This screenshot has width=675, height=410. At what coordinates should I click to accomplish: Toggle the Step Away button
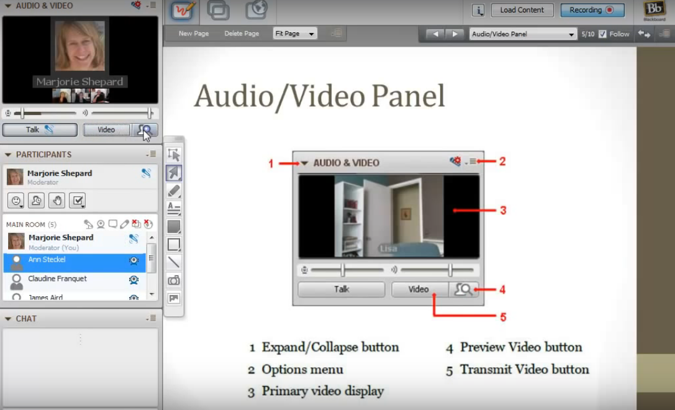36,200
